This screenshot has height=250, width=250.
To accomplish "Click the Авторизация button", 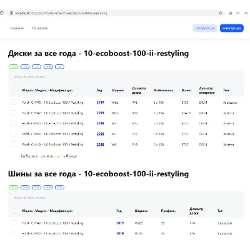I will [205, 28].
